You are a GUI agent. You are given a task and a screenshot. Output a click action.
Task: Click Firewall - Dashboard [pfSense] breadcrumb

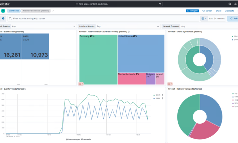tap(36, 11)
